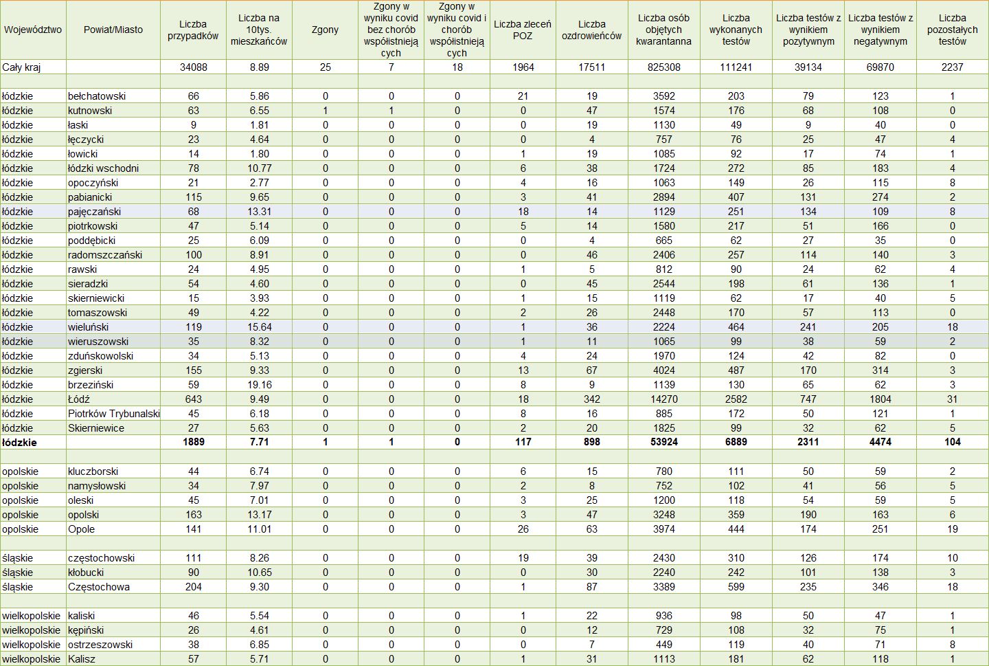The image size is (989, 666).
Task: Select 'Liczba osób objętych kwarantanną' header
Action: coord(663,30)
